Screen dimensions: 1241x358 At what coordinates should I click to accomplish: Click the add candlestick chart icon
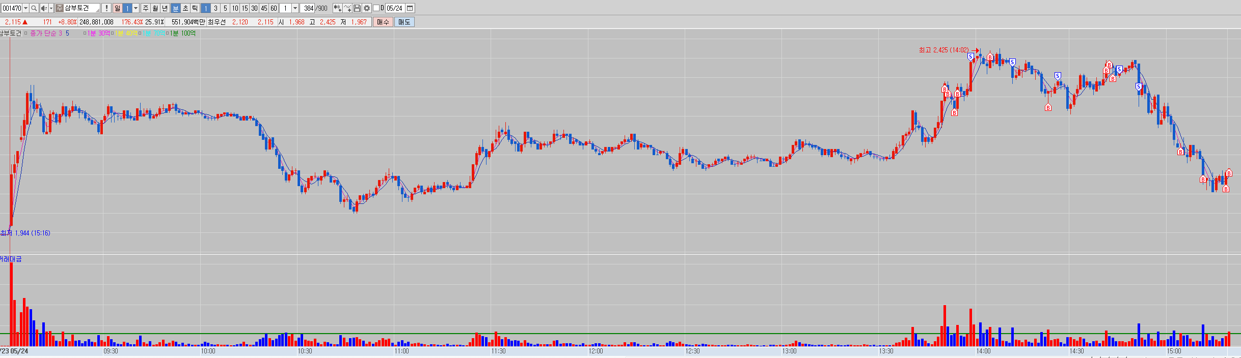pos(337,8)
